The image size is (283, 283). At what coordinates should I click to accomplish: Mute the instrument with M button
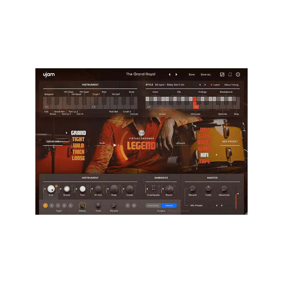[134, 206]
